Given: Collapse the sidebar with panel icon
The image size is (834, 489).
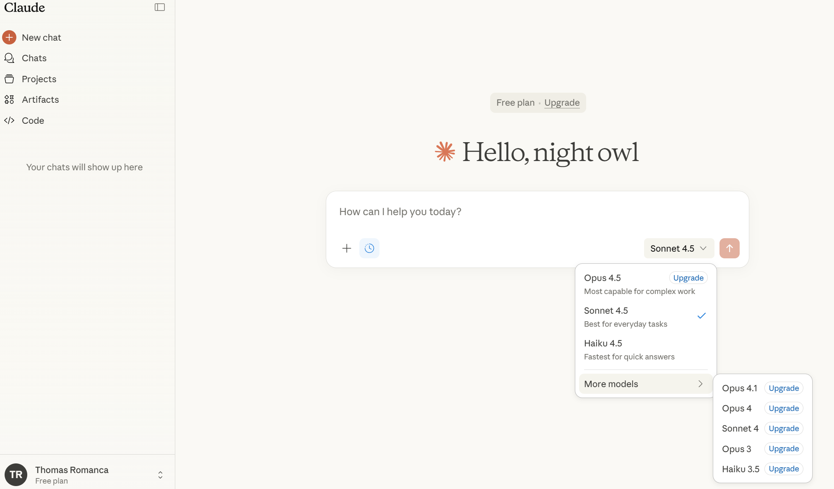Looking at the screenshot, I should click(160, 7).
